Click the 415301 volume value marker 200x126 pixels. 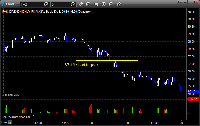[193, 99]
